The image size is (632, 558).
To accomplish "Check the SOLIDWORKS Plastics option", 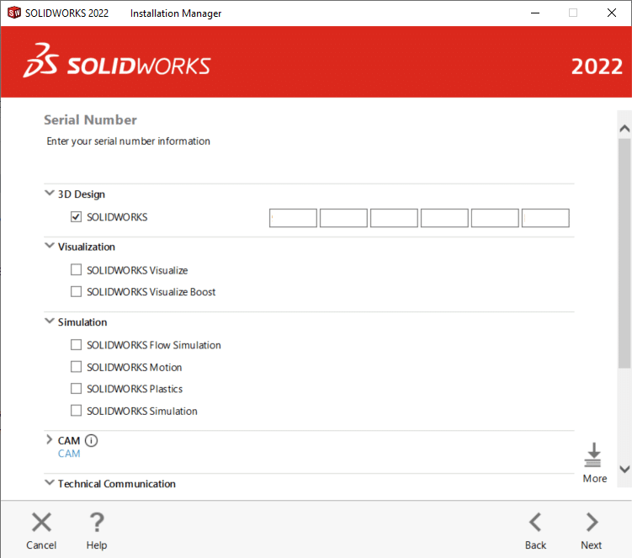I will tap(77, 389).
